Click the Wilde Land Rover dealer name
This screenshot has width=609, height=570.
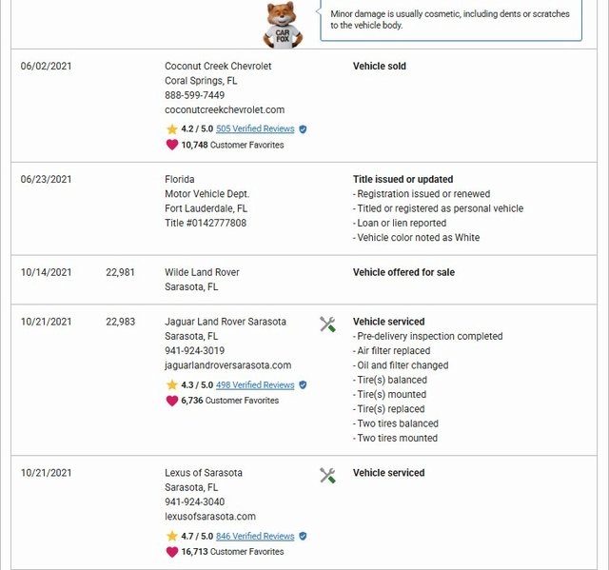(202, 272)
